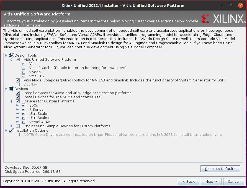Collapse the Design Tools branch

pyautogui.click(x=6, y=55)
